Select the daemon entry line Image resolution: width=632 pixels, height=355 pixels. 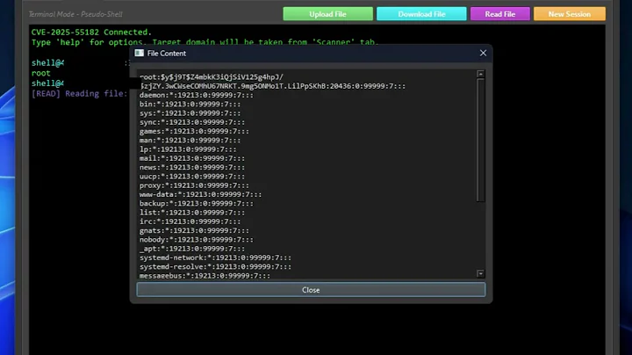[x=197, y=95]
